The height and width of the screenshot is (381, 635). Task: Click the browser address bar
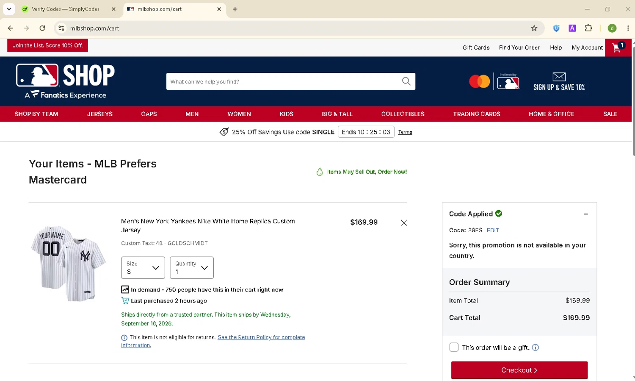point(298,28)
